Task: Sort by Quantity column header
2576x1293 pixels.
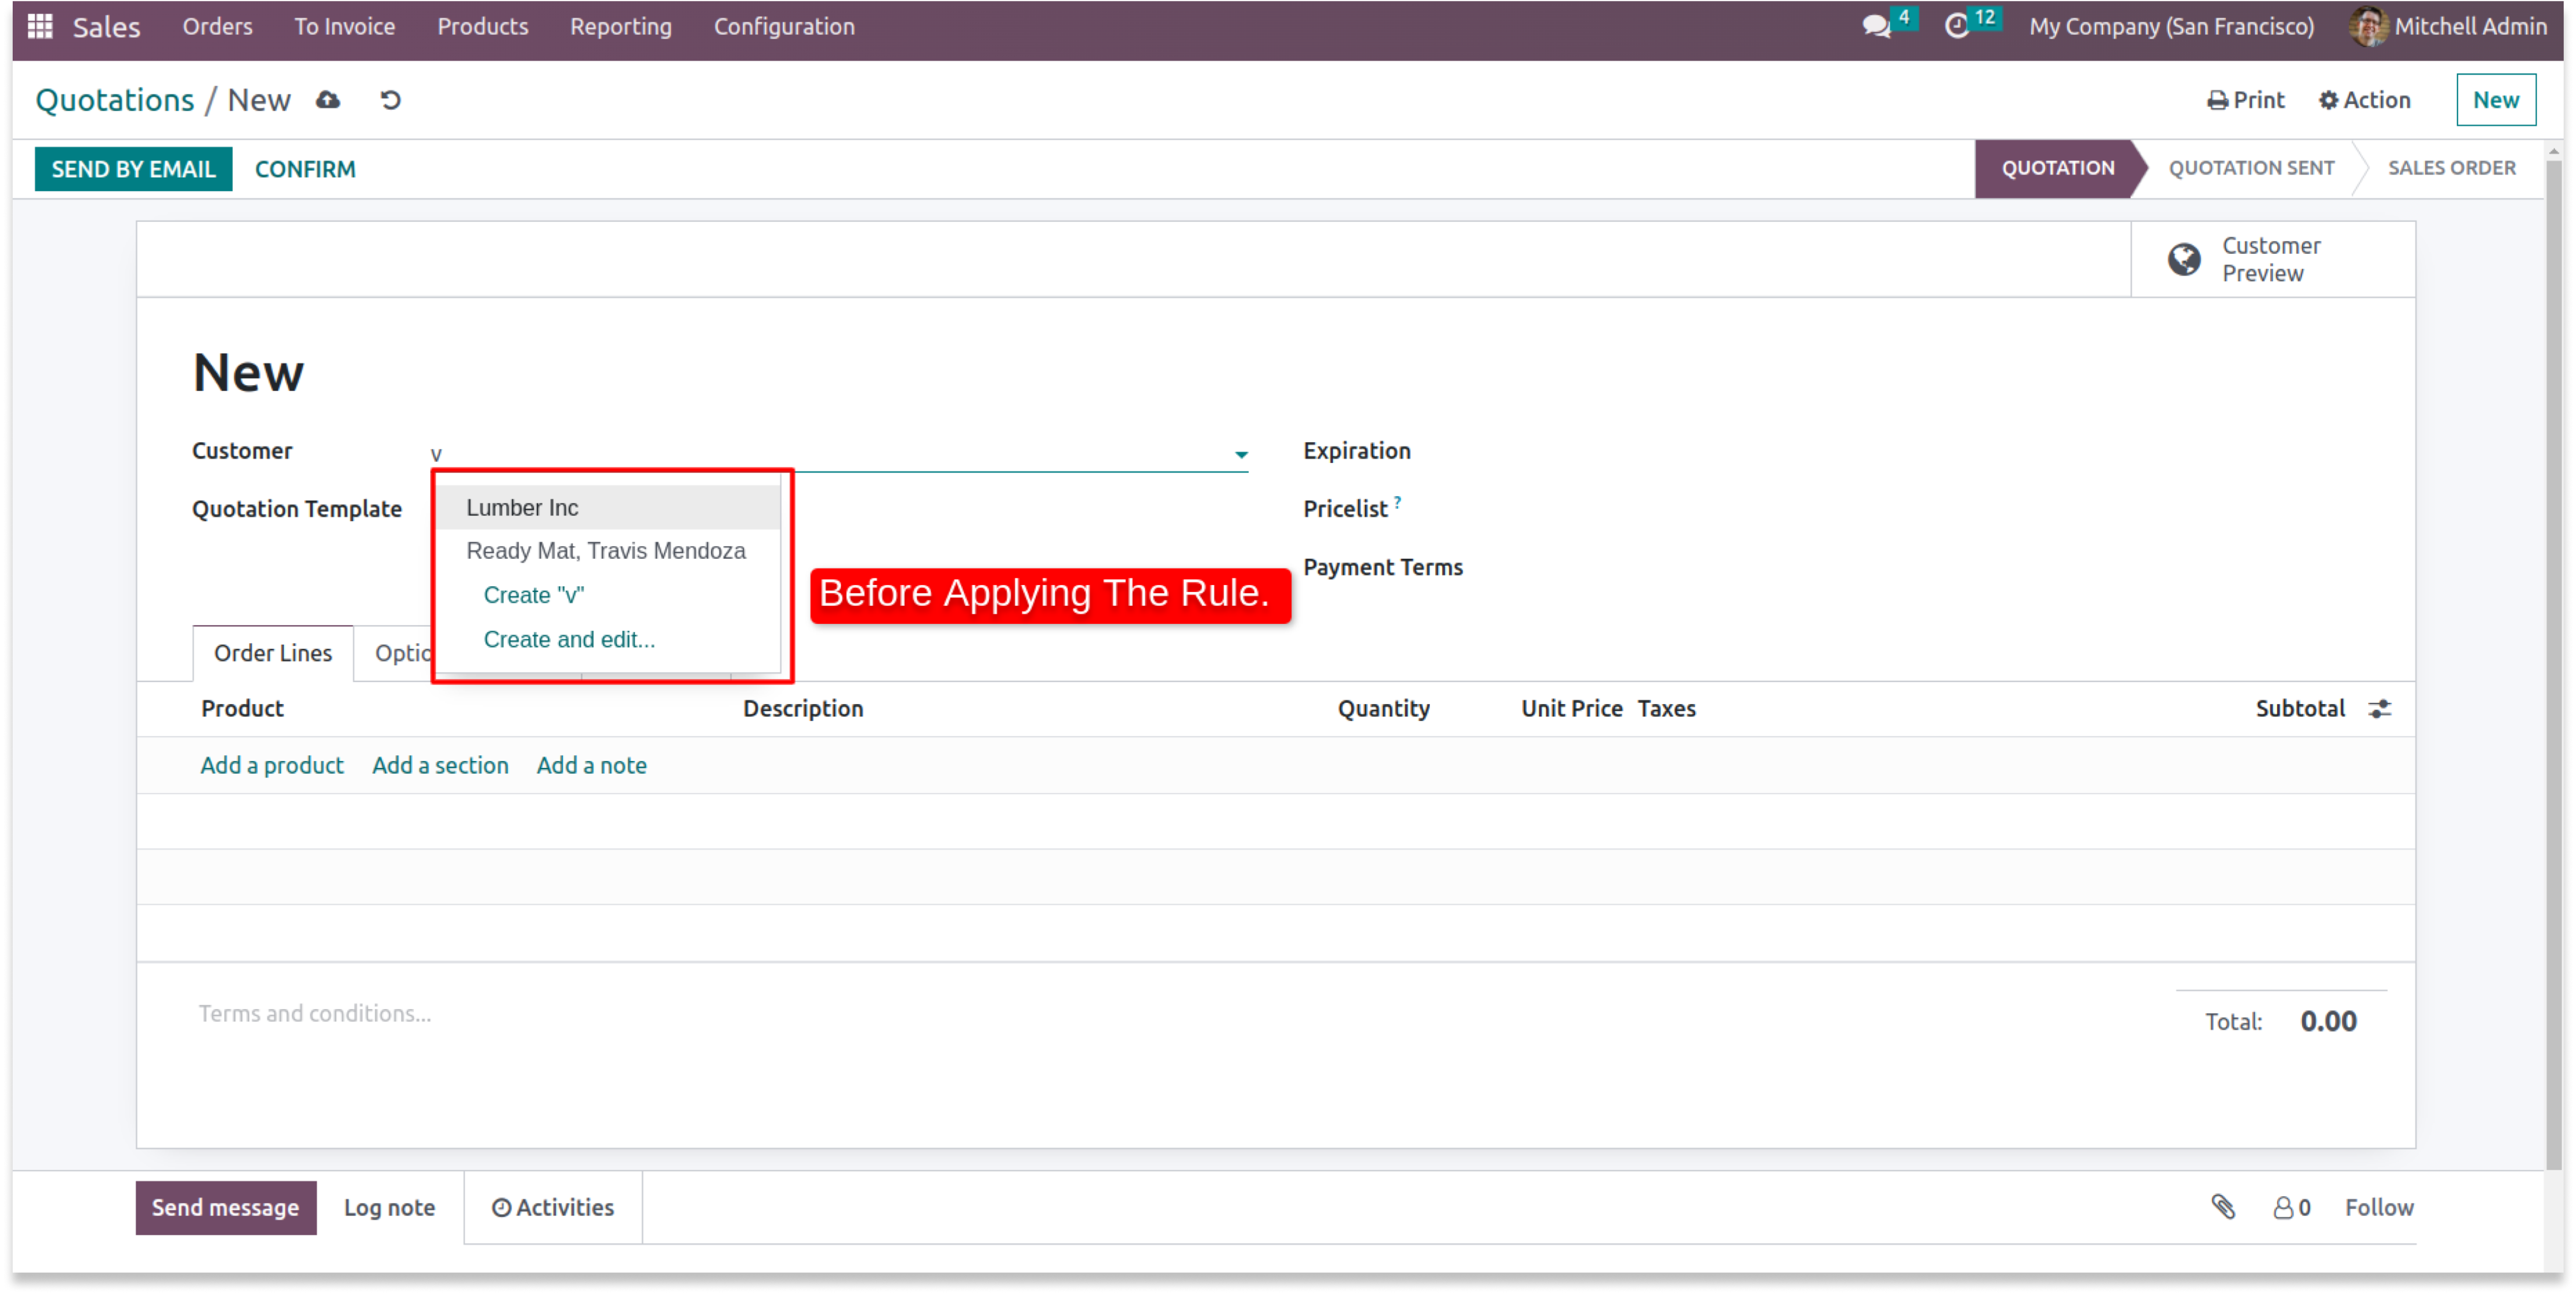Action: click(x=1383, y=709)
